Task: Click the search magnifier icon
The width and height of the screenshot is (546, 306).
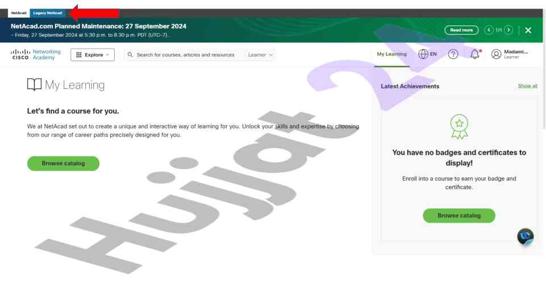Action: click(130, 55)
